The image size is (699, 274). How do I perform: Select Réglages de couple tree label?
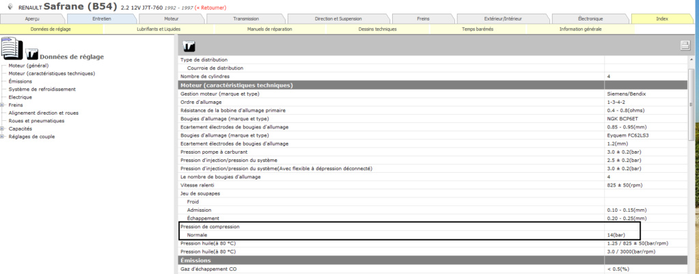point(31,137)
